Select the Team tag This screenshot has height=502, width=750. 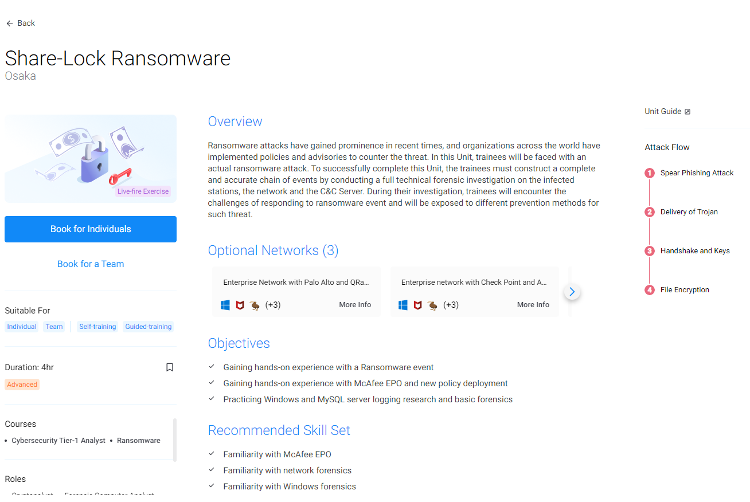54,327
